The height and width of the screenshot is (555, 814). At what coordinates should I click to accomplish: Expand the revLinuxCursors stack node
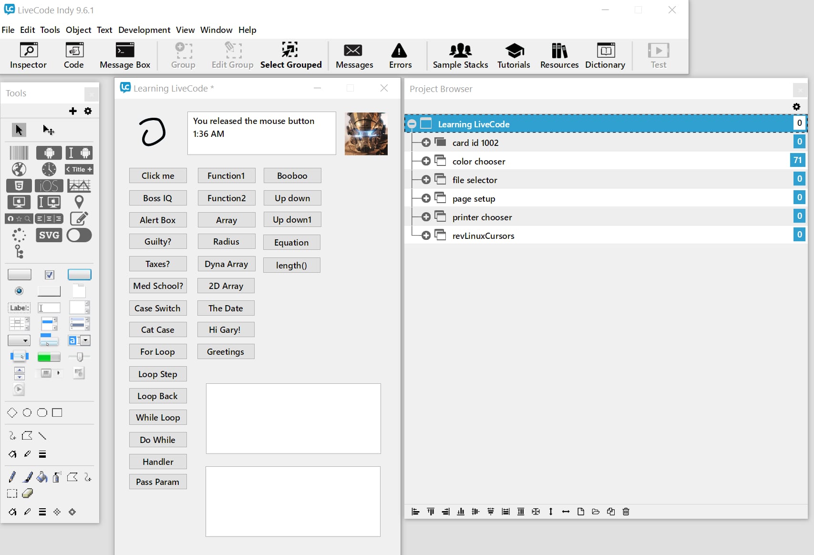tap(426, 236)
